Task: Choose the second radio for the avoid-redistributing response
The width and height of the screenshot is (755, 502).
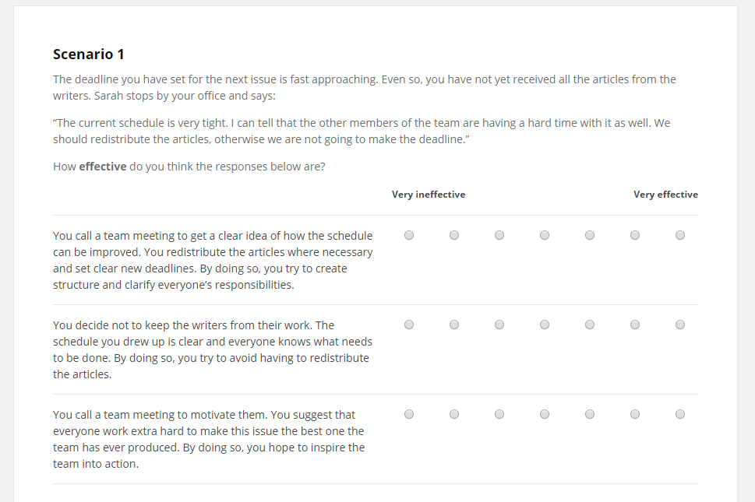Action: (454, 325)
